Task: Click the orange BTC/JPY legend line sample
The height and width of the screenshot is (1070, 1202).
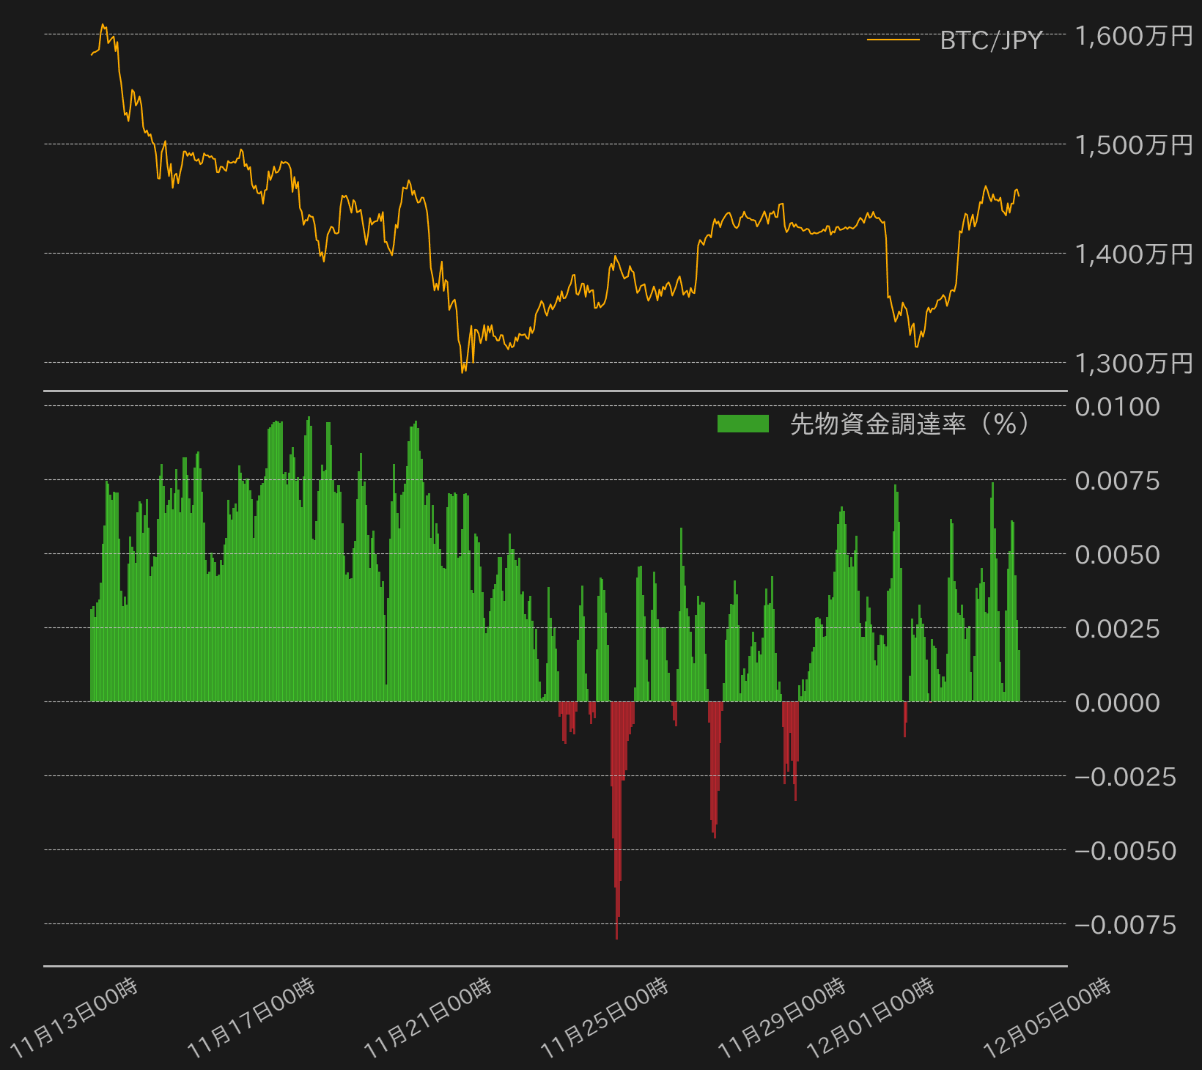Action: click(893, 40)
